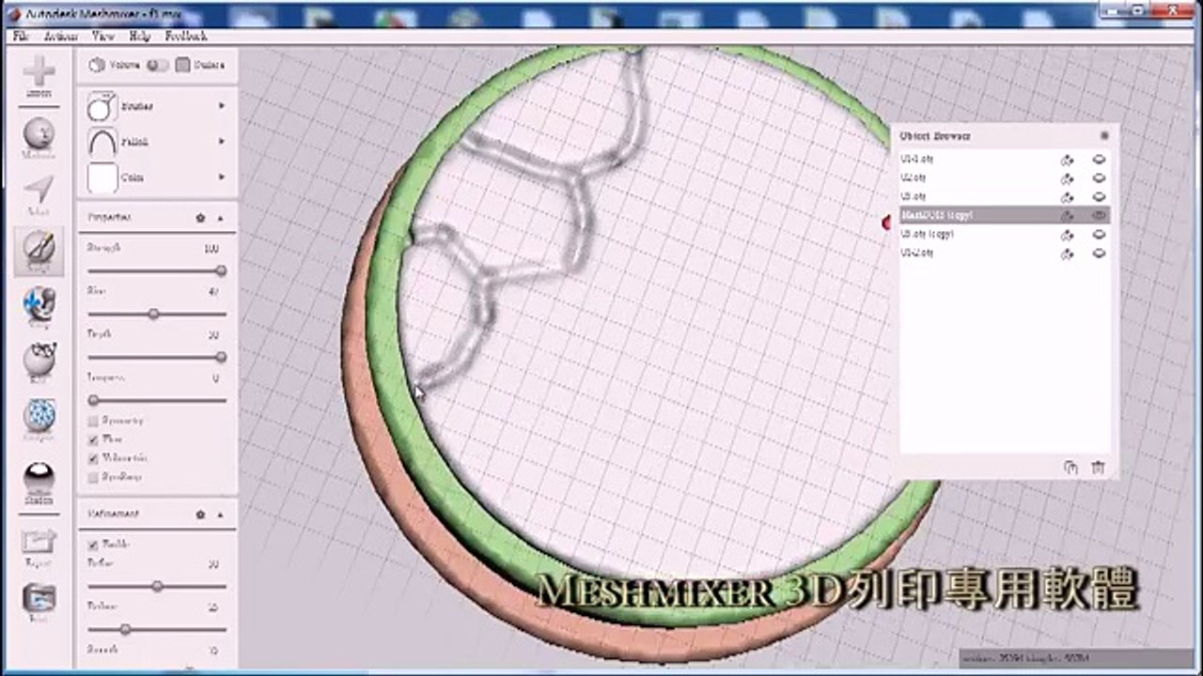Toggle the Volume/Surface switch
Image resolution: width=1203 pixels, height=676 pixels.
click(158, 65)
